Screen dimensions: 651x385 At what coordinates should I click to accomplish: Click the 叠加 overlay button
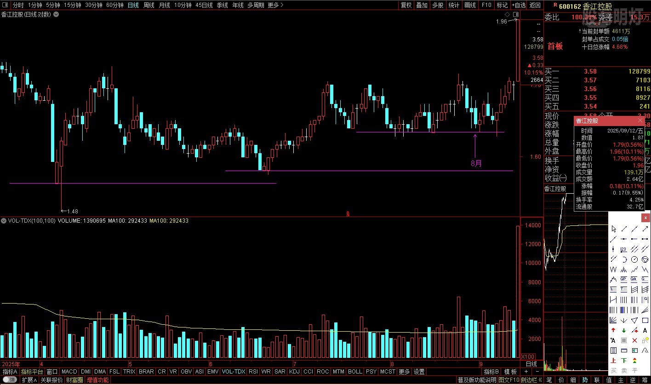coord(422,5)
